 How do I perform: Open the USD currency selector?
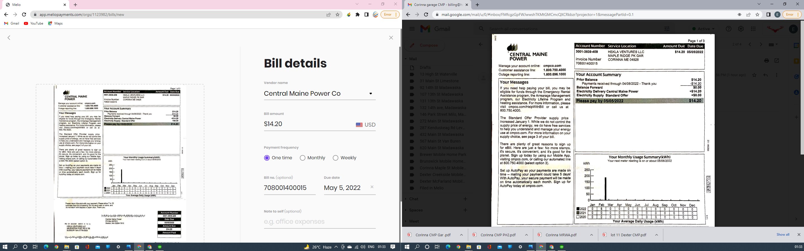click(x=365, y=125)
